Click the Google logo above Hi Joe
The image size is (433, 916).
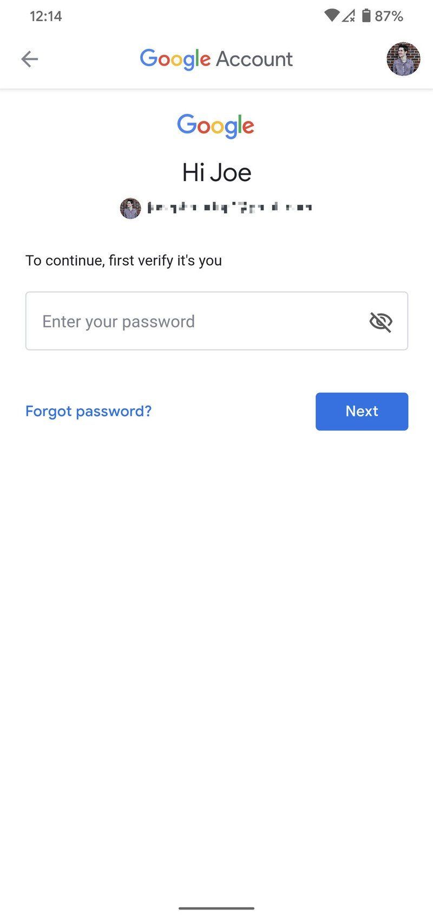[x=215, y=126]
